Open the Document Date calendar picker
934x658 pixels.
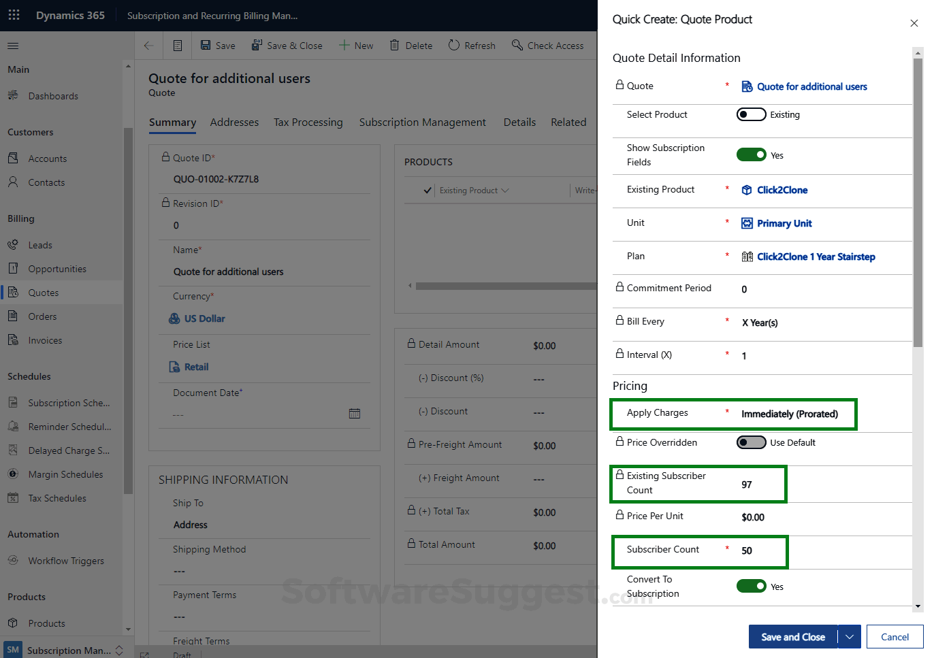click(x=355, y=414)
